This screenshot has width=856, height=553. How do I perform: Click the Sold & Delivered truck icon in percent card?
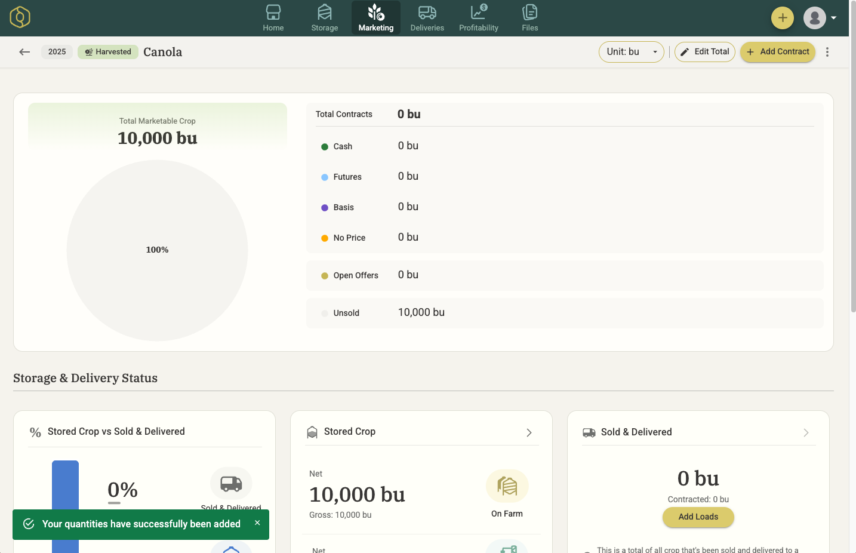pyautogui.click(x=231, y=483)
